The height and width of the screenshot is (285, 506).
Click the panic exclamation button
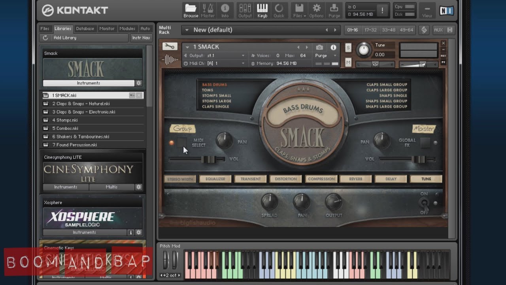[382, 11]
